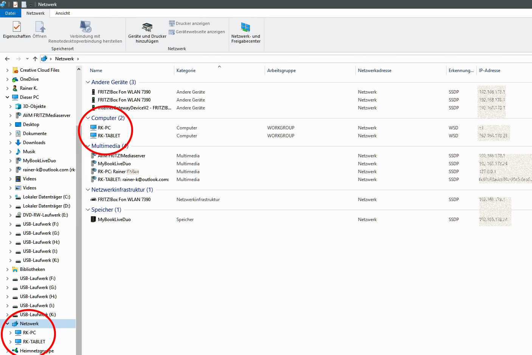The width and height of the screenshot is (532, 355).
Task: Sort by the Name column header
Action: pyautogui.click(x=96, y=71)
